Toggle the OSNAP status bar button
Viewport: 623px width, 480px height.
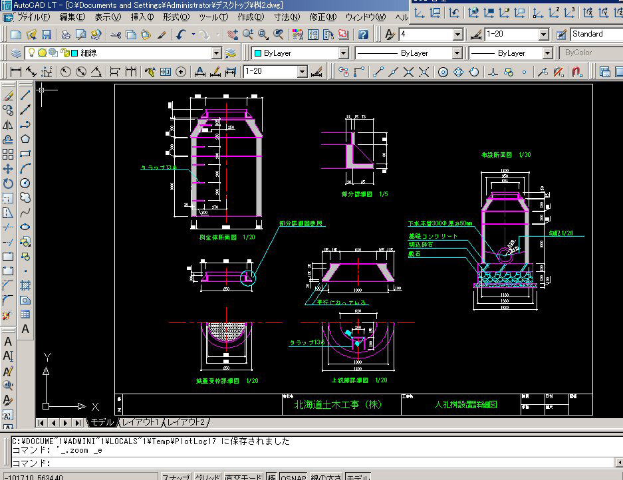[293, 477]
